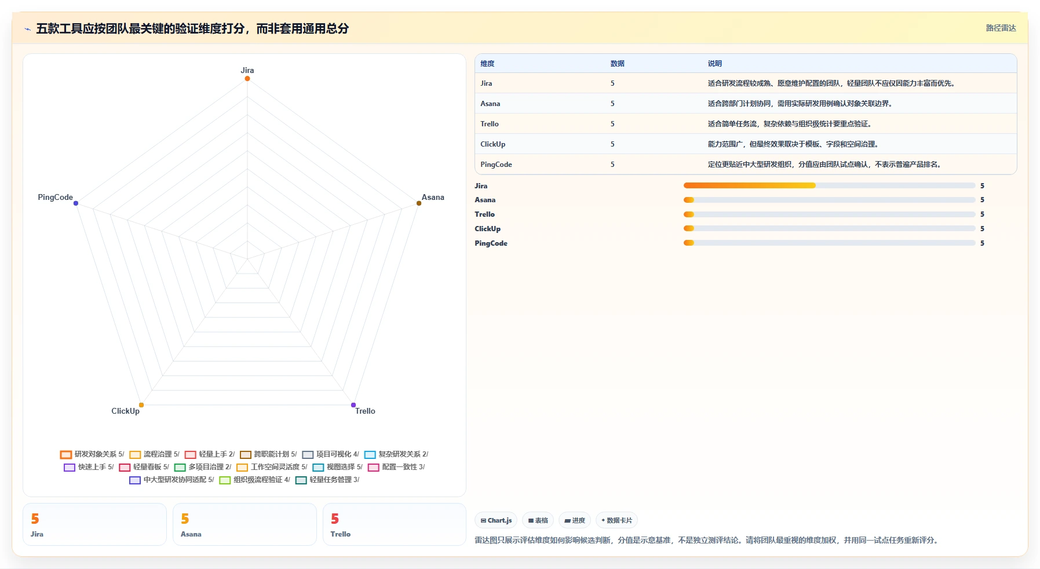Toggle the 研发对象关系 legend dataset
1040x569 pixels.
click(92, 454)
